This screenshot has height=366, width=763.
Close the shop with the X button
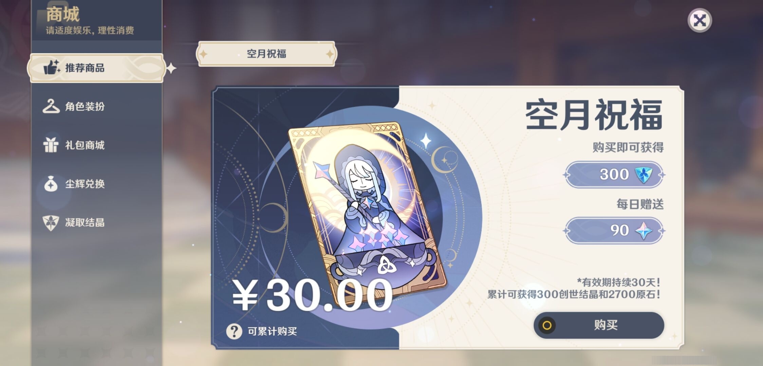coord(700,21)
